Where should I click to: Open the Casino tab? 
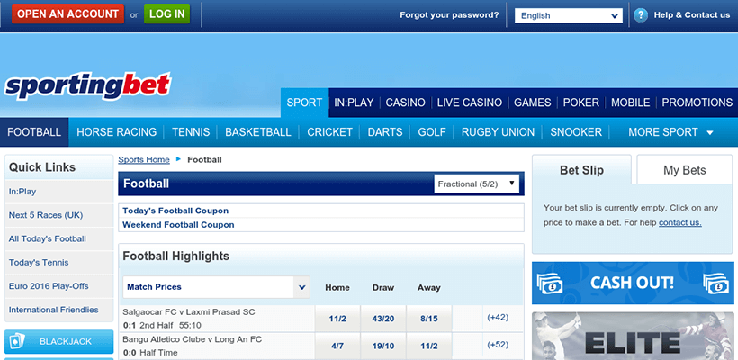pyautogui.click(x=405, y=103)
